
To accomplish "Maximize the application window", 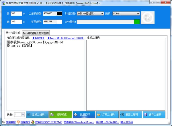I will tap(158, 2).
